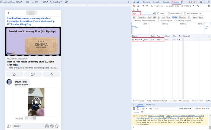Open the 99% zoom dropdown

(x=45, y=2)
